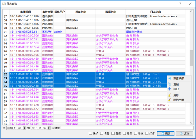Click the 日志信息 column header
The height and width of the screenshot is (139, 196).
point(155,12)
